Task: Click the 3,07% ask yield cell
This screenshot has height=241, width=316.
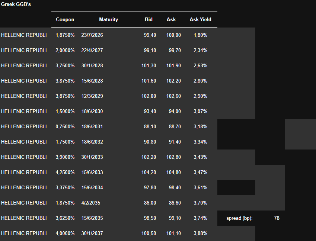Action: pyautogui.click(x=200, y=111)
